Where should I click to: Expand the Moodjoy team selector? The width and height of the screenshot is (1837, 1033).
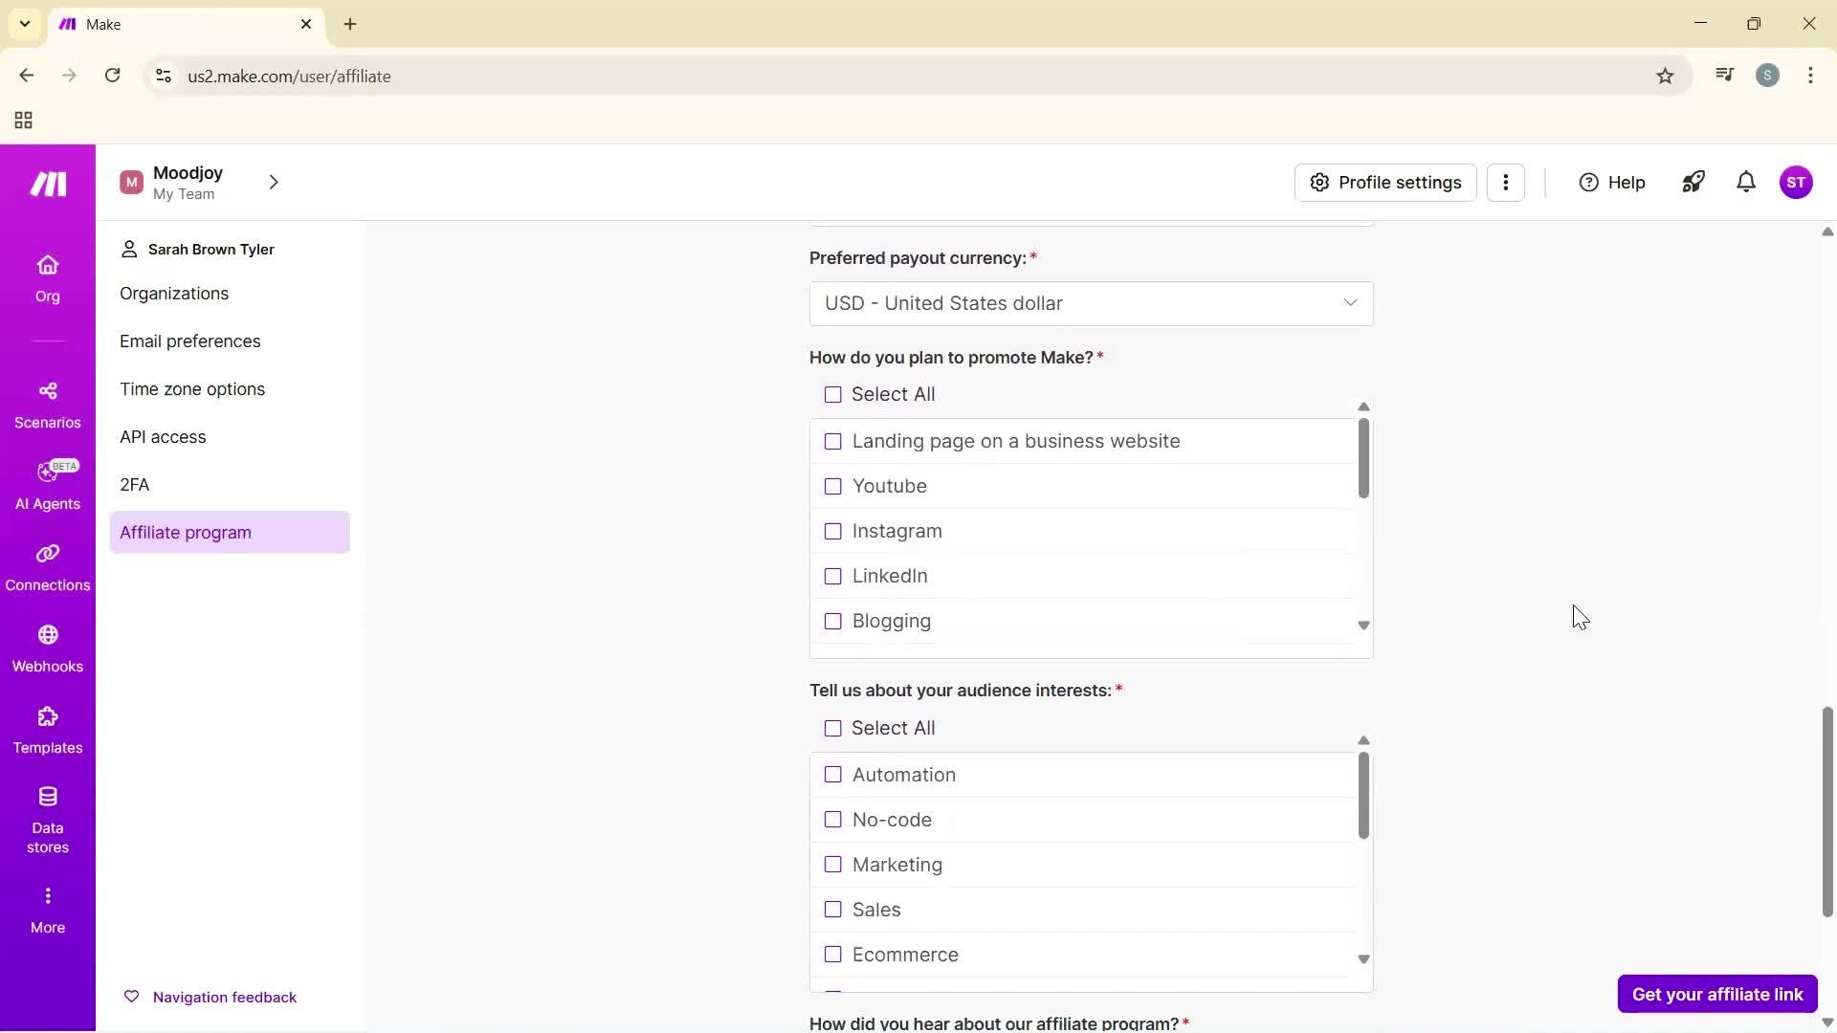[274, 182]
